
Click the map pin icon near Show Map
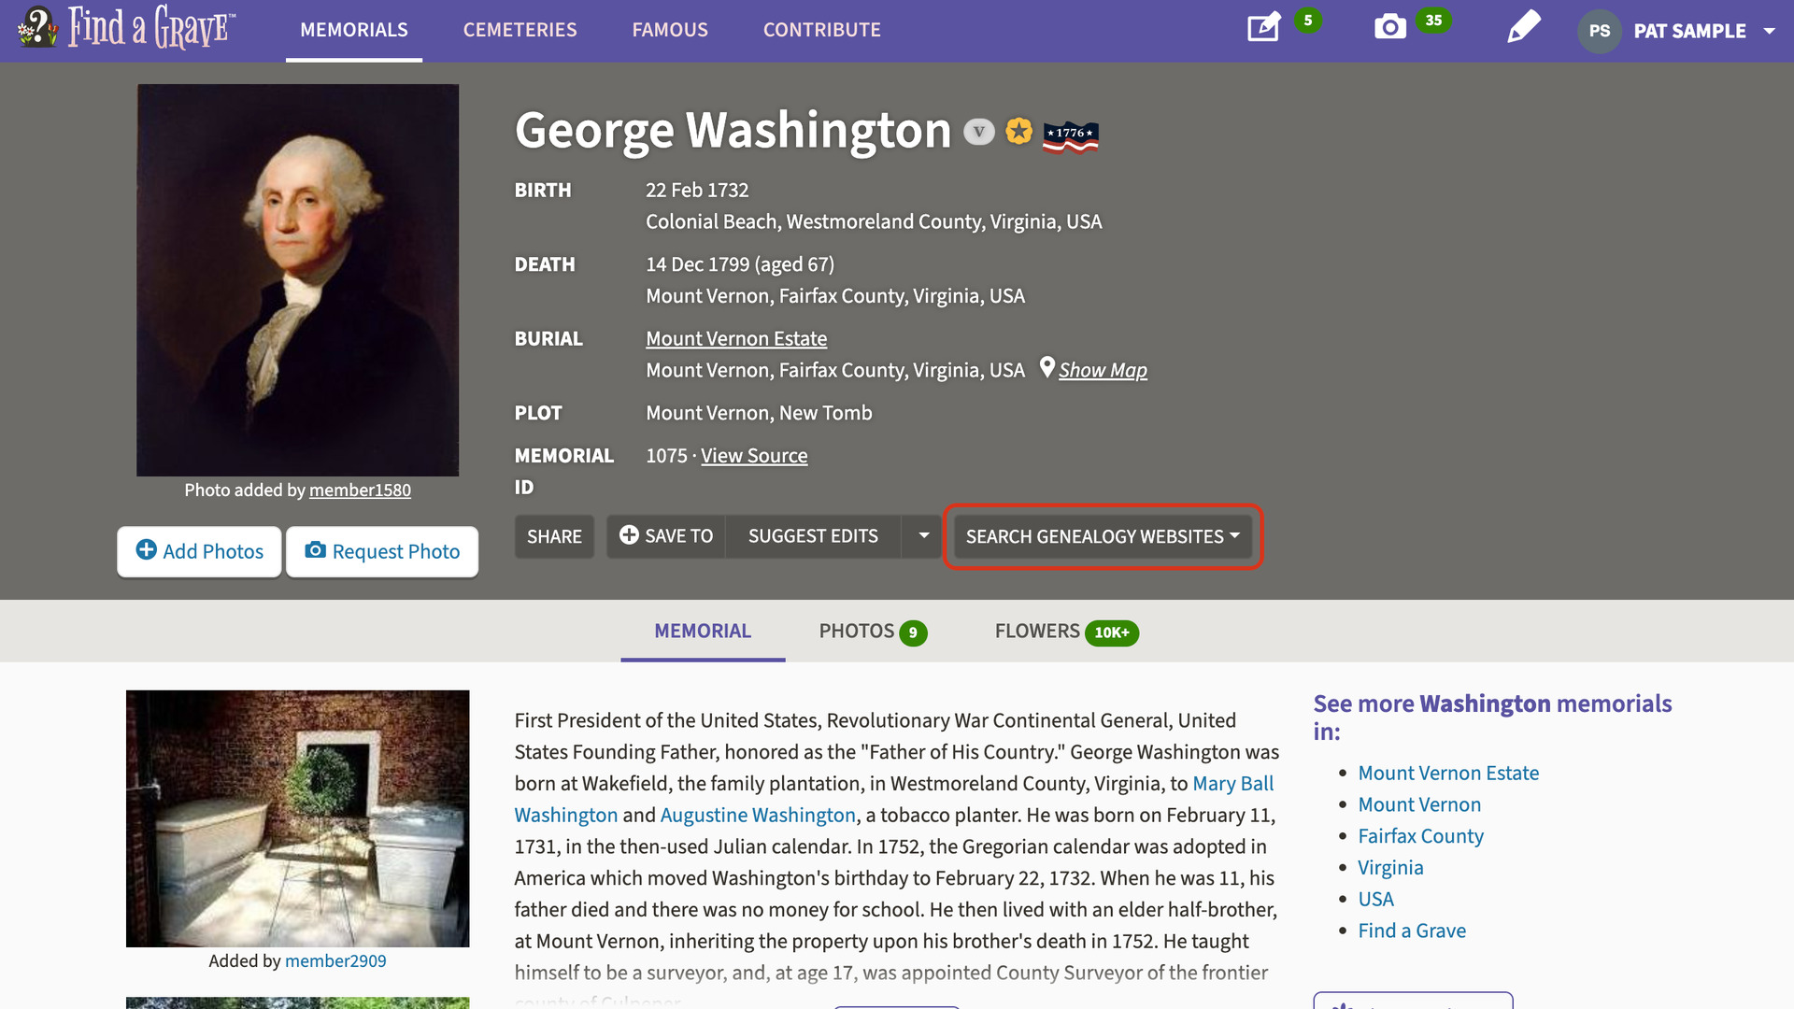point(1047,367)
